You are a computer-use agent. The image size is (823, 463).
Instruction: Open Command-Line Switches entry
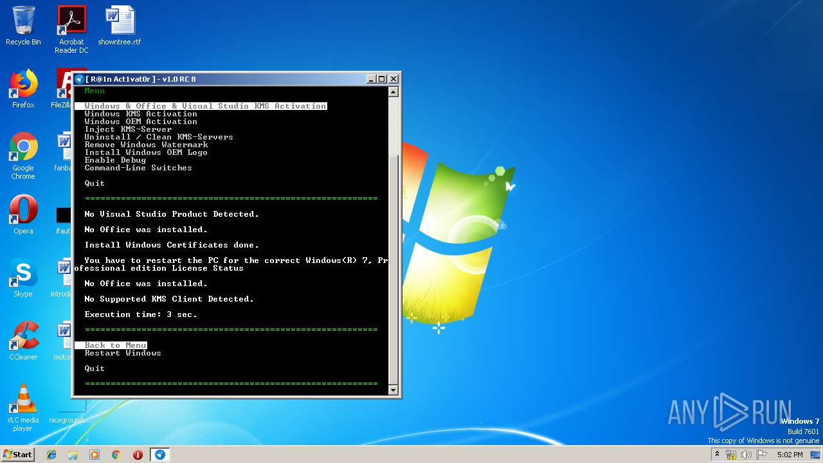138,168
